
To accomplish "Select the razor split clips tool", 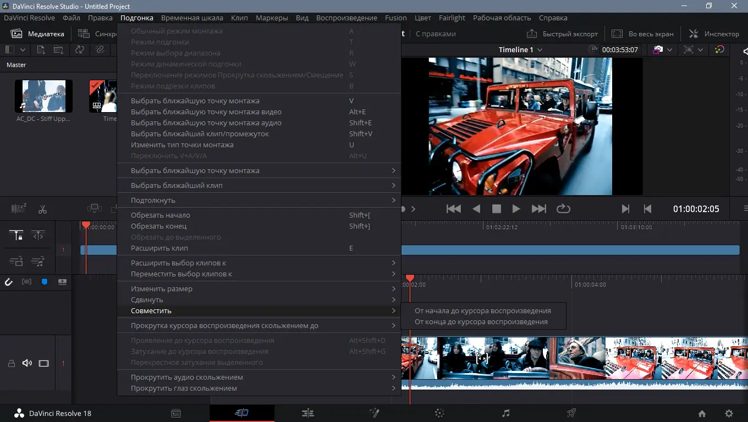I will pos(42,209).
